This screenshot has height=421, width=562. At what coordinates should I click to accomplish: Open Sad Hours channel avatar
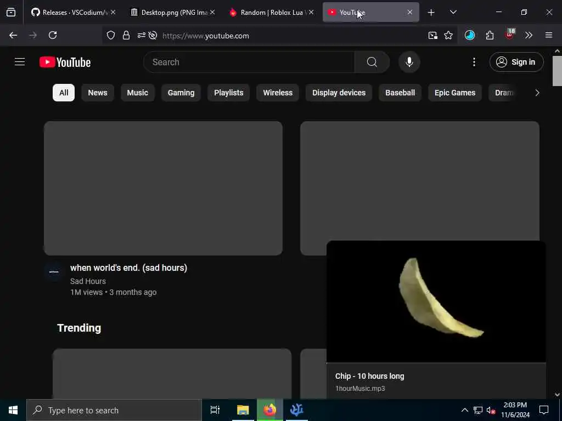54,272
